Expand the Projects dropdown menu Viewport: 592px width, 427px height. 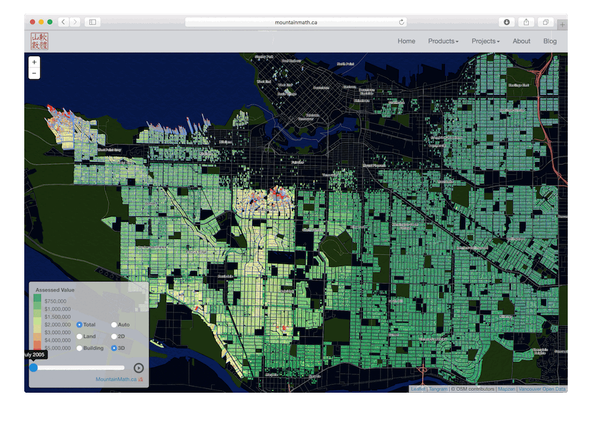point(485,41)
